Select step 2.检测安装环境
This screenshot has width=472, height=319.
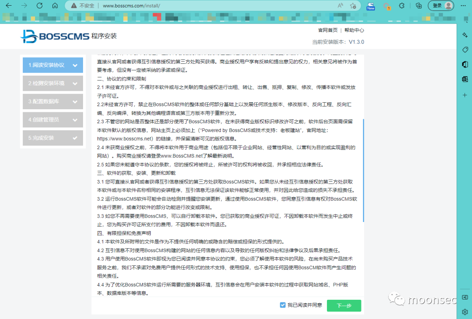tap(53, 83)
